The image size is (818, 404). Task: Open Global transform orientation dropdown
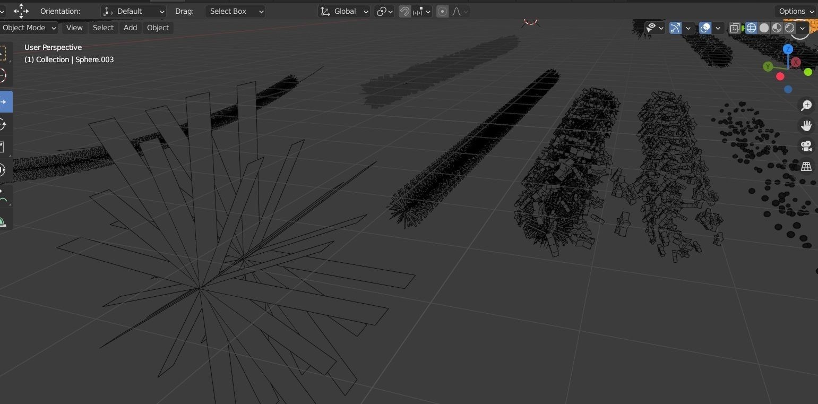click(344, 11)
